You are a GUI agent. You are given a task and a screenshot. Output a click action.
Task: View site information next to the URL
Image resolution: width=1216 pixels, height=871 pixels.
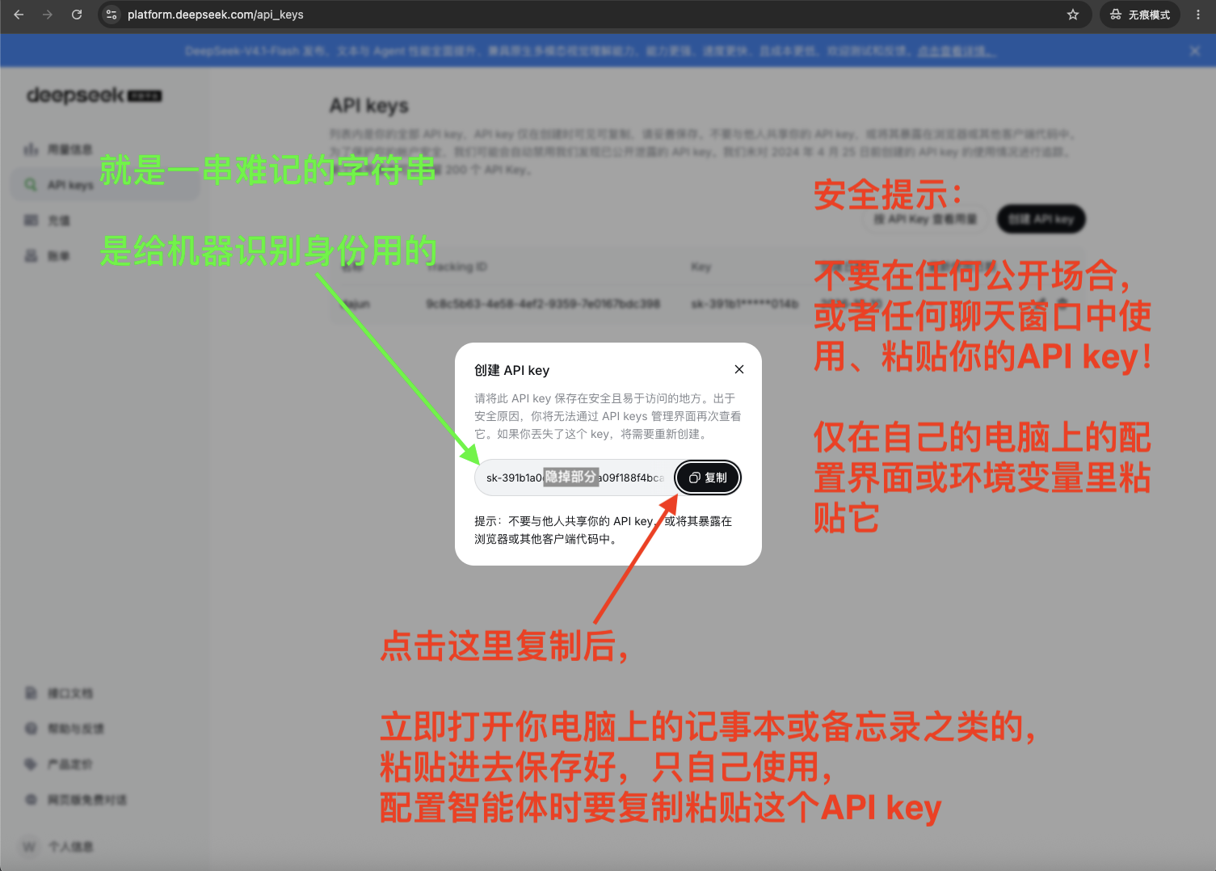(x=112, y=15)
